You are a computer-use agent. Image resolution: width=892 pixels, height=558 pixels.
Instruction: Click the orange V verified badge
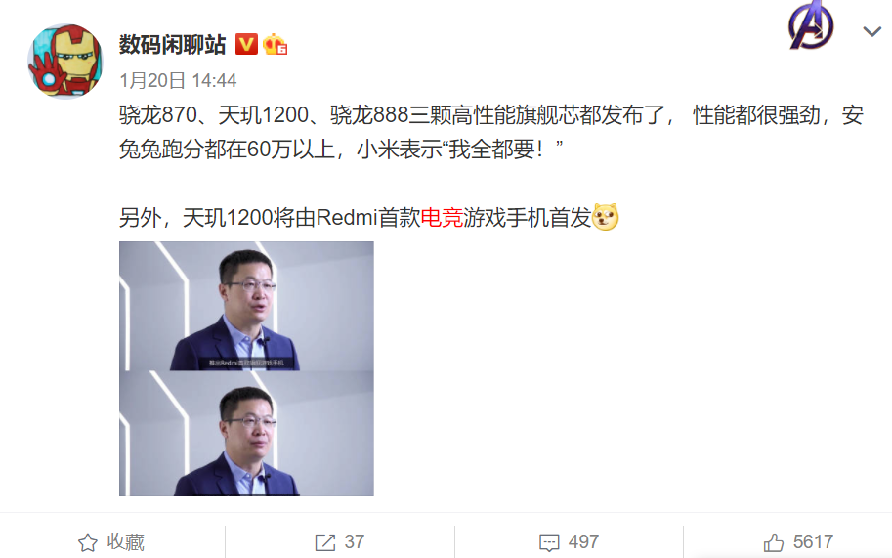246,44
